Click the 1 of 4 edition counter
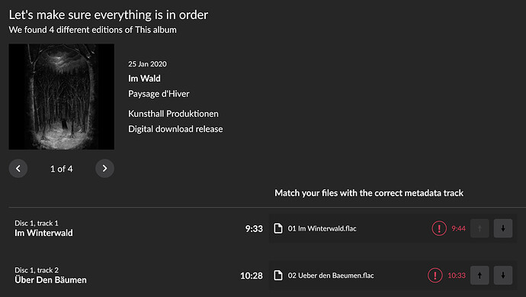 [62, 169]
